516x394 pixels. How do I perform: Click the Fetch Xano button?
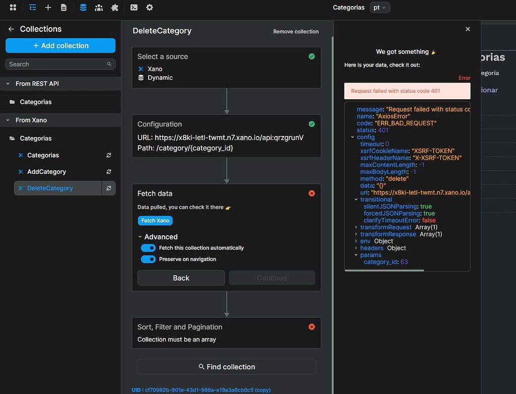point(155,220)
